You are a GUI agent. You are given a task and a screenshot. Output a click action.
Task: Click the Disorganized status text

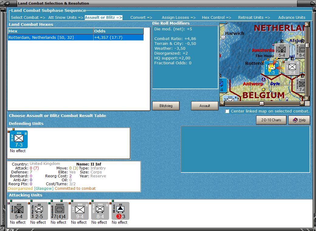pos(20,189)
